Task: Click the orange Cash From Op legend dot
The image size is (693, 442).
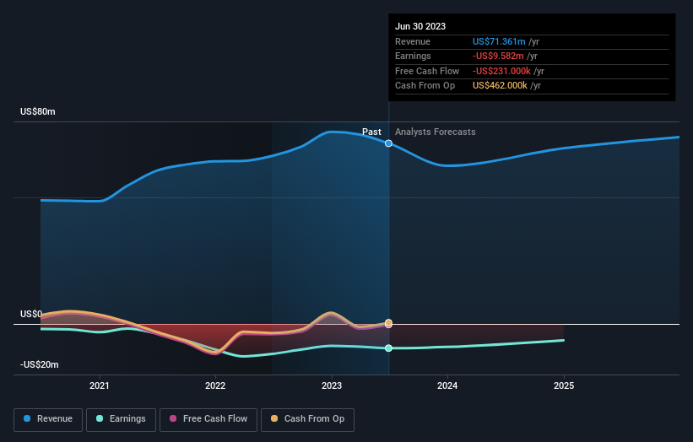Action: pos(274,418)
